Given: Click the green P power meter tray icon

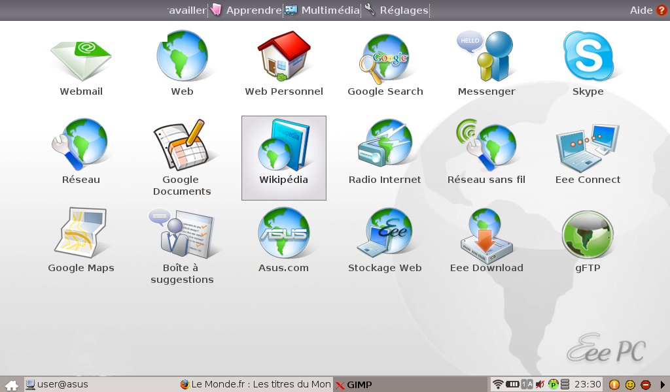Looking at the screenshot, I should pyautogui.click(x=553, y=384).
